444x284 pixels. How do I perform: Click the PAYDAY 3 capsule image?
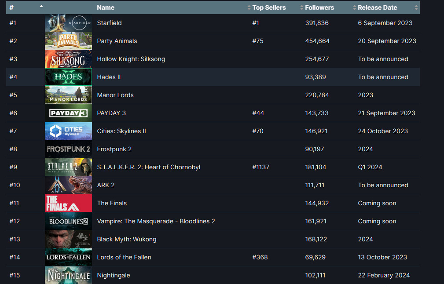coord(68,113)
